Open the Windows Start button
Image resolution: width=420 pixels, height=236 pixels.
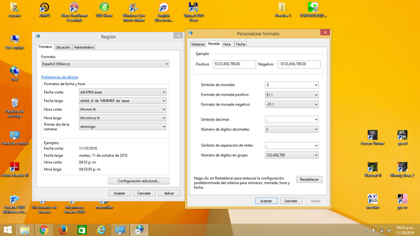click(x=7, y=230)
